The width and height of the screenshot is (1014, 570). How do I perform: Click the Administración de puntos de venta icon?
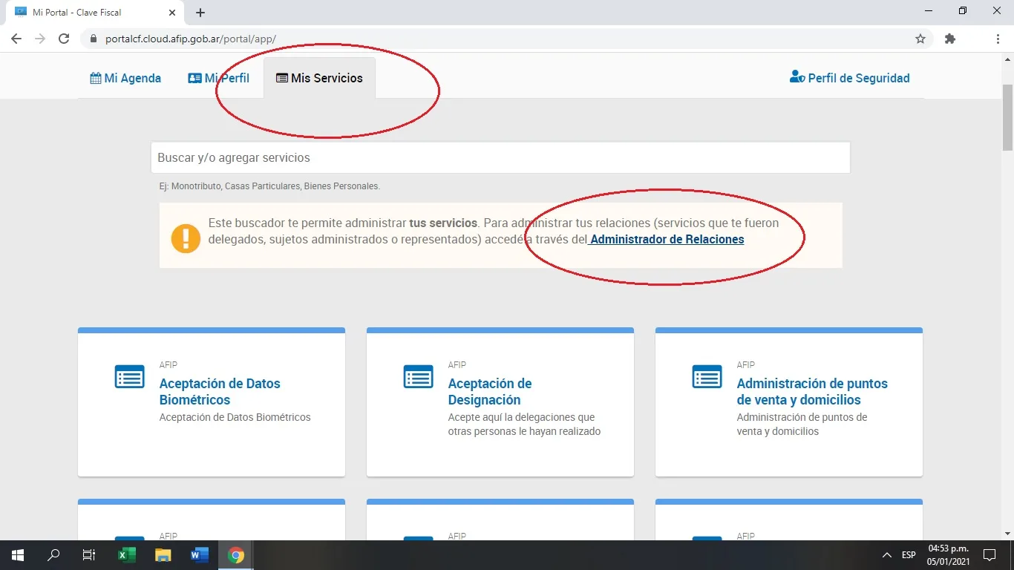707,377
